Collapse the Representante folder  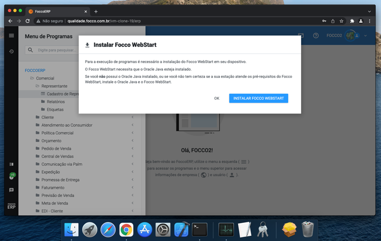tap(51, 86)
